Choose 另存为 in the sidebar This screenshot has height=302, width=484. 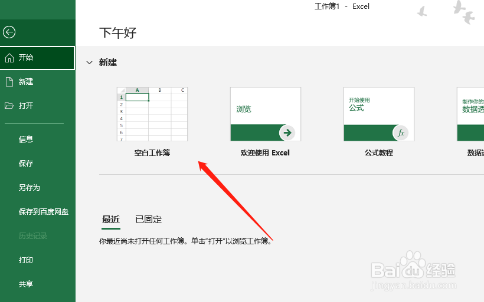pos(37,187)
